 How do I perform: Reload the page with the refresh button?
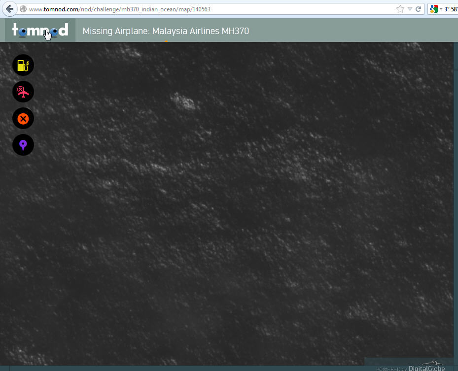click(419, 9)
